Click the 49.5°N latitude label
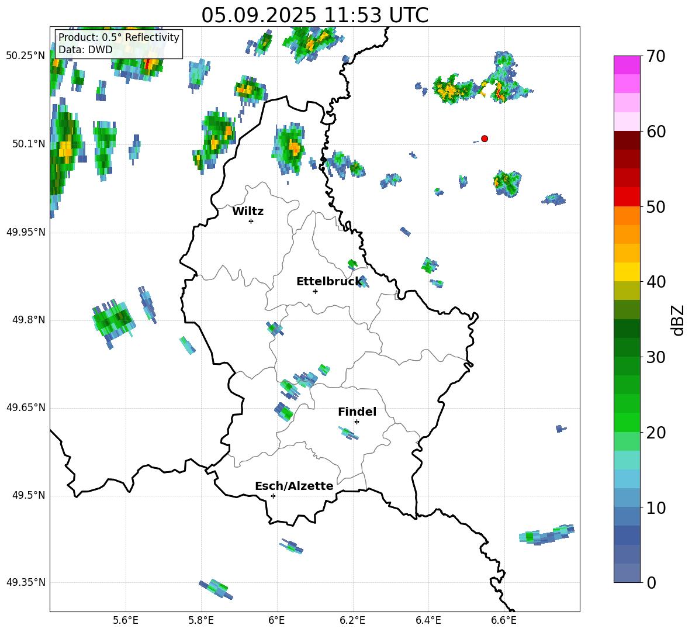 click(x=29, y=495)
